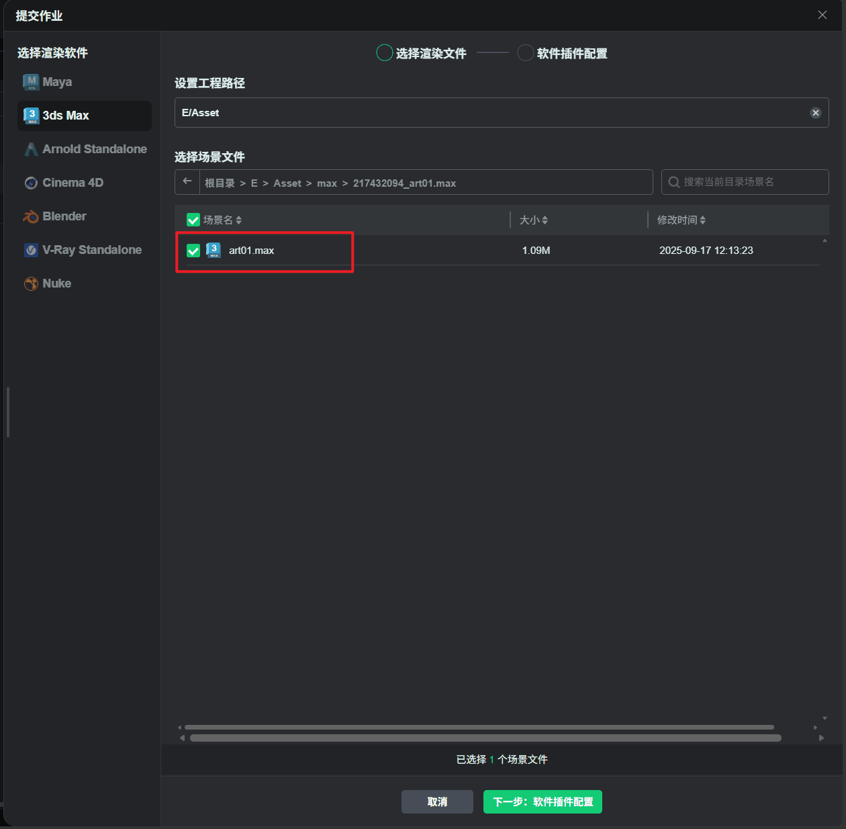Click the search magnifier icon
This screenshot has height=829, width=846.
[x=674, y=182]
